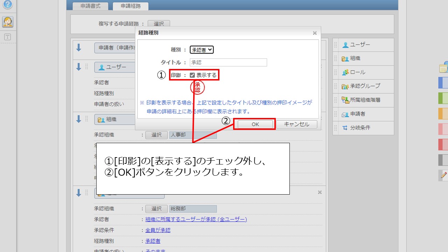
Task: Click the drag handle of the 人事部 組織 step
Action: pyautogui.click(x=87, y=119)
